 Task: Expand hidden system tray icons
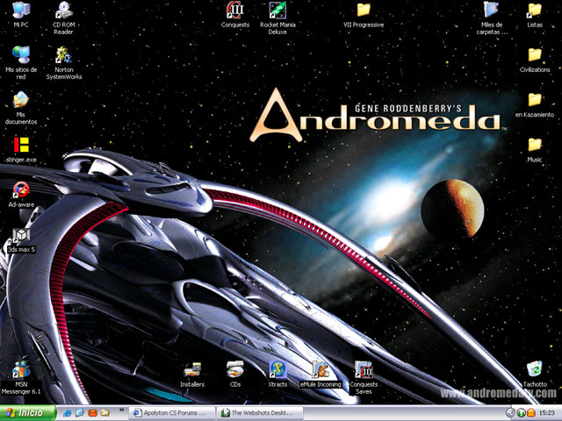tap(510, 412)
